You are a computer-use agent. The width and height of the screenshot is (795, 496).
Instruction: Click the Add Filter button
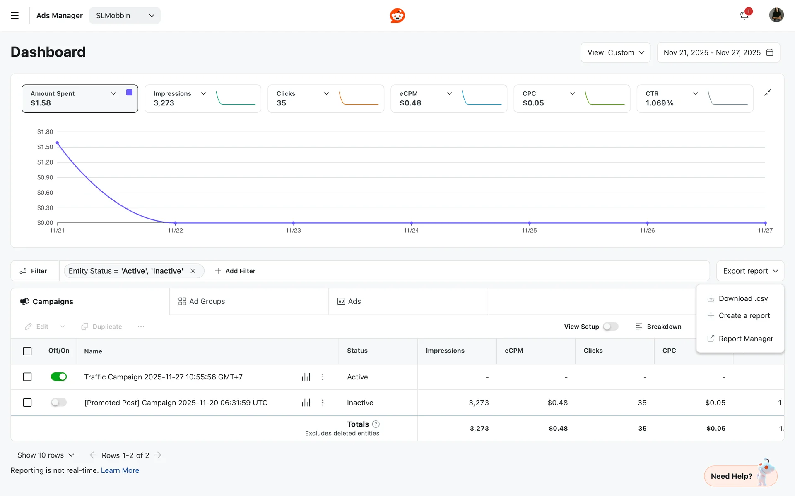pyautogui.click(x=235, y=271)
